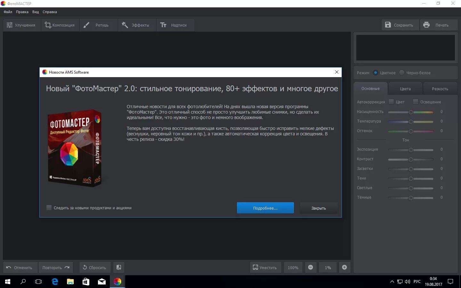Check 'Следить за новыми продуктами и акциями'
Image resolution: width=461 pixels, height=288 pixels.
49,208
